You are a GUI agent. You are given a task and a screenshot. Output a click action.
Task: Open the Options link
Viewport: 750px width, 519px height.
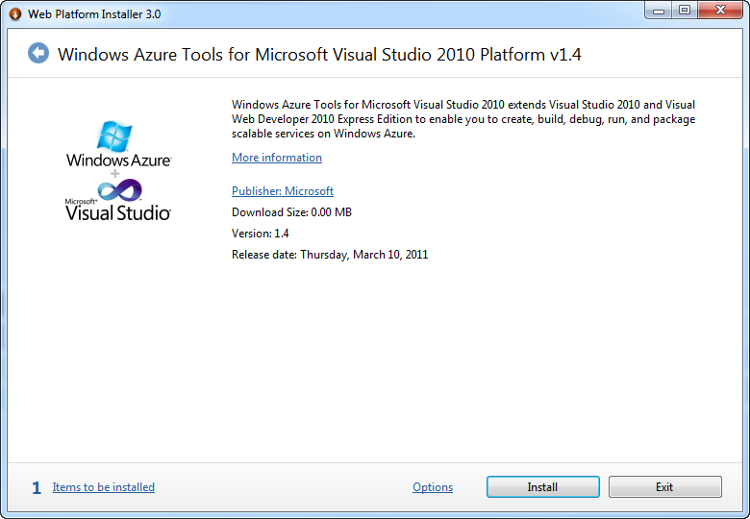coord(433,487)
